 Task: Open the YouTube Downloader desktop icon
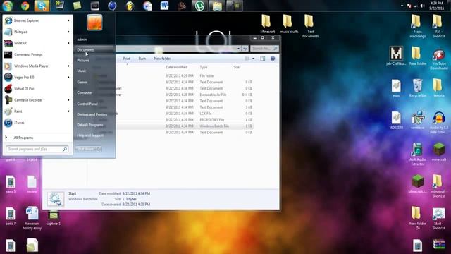tap(438, 59)
